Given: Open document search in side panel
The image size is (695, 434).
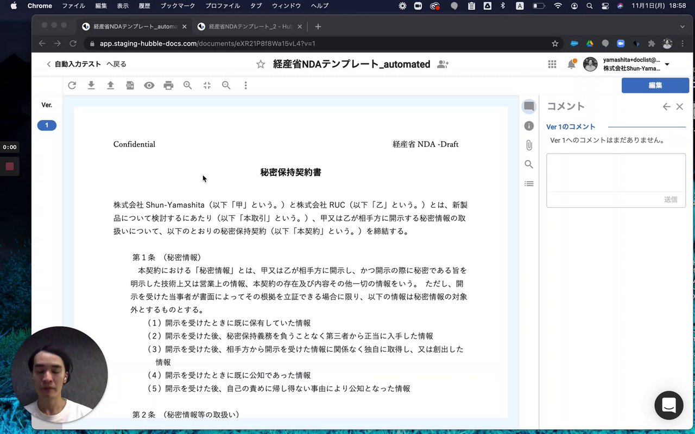Looking at the screenshot, I should pos(529,164).
